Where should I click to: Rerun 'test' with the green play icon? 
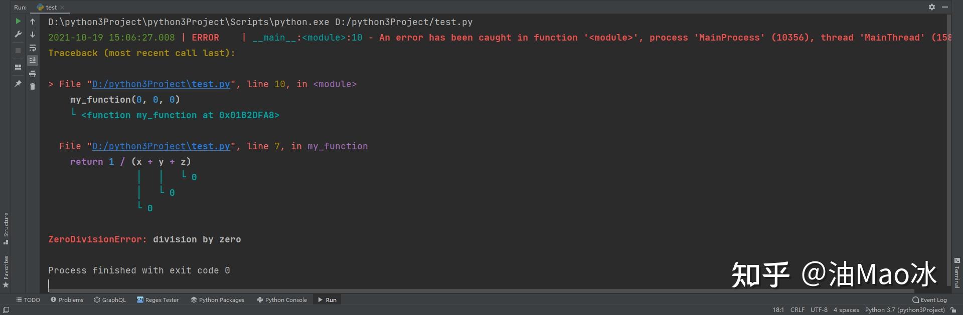18,21
